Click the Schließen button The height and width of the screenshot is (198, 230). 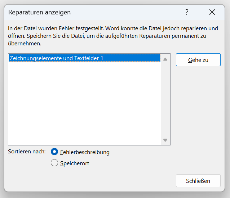pyautogui.click(x=198, y=181)
